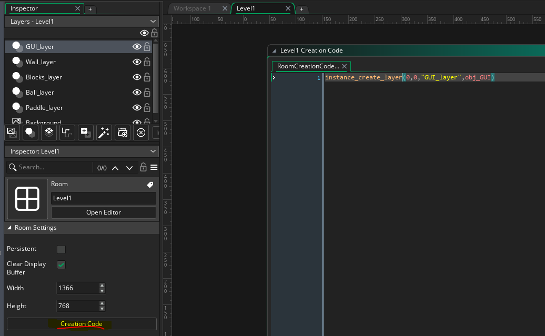Viewport: 545px width, 336px height.
Task: Go to previous search result
Action: [x=115, y=168]
